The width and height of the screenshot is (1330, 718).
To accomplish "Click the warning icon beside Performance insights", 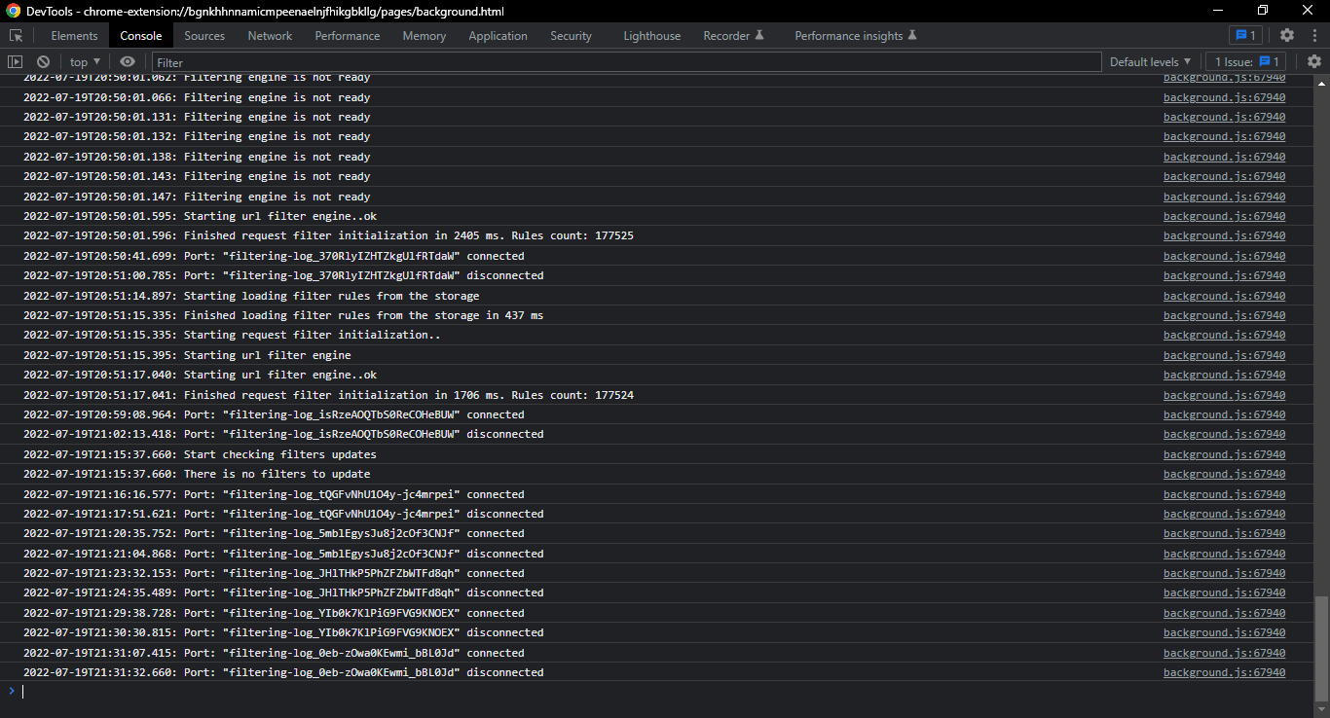I will click(911, 35).
